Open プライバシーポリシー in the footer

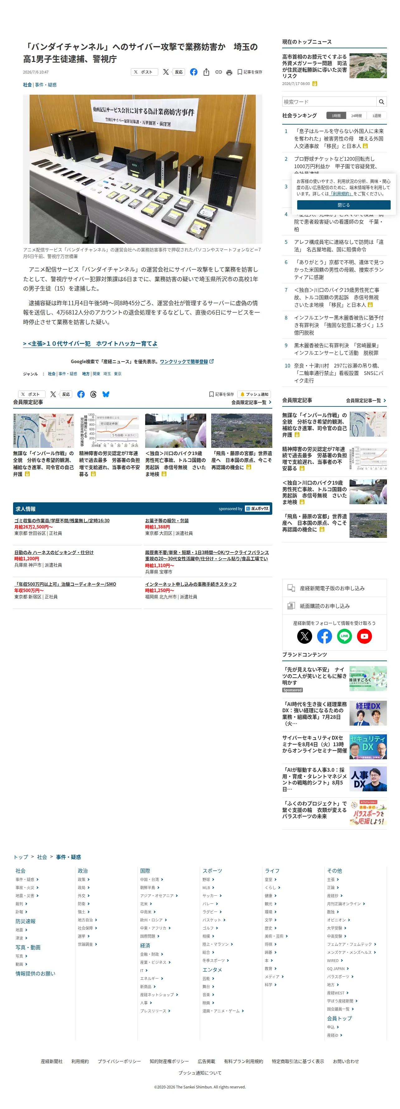point(119,1061)
